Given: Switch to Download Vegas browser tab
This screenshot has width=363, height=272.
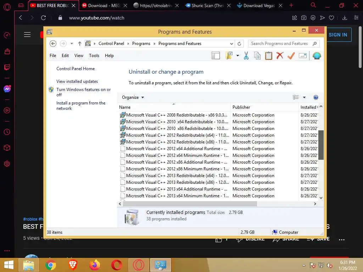Looking at the screenshot, I should click(x=259, y=6).
